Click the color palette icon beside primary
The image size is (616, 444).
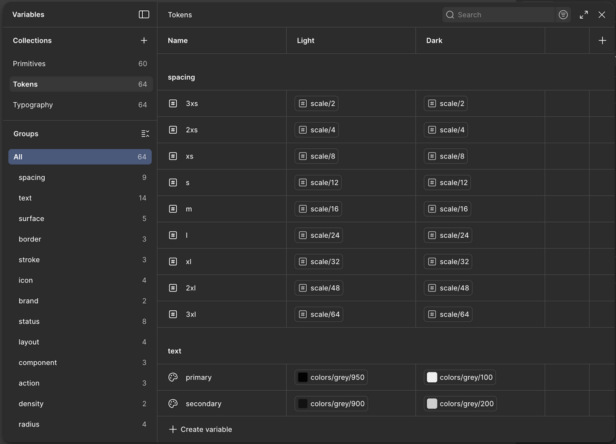(x=173, y=377)
